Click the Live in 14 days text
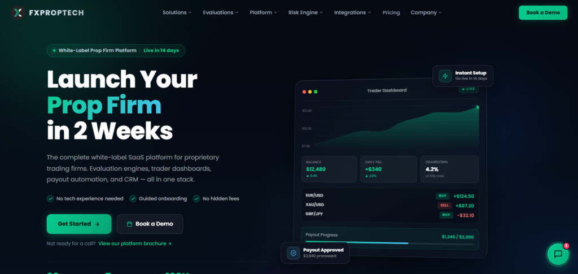Image resolution: width=578 pixels, height=274 pixels. (x=161, y=50)
